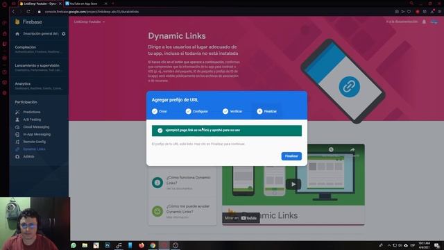This screenshot has width=444, height=250.
Task: Click the browser back arrow
Action: [x=13, y=12]
